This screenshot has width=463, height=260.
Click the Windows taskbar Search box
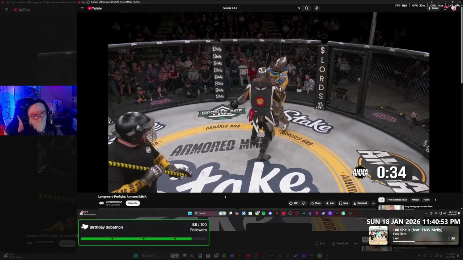click(210, 213)
